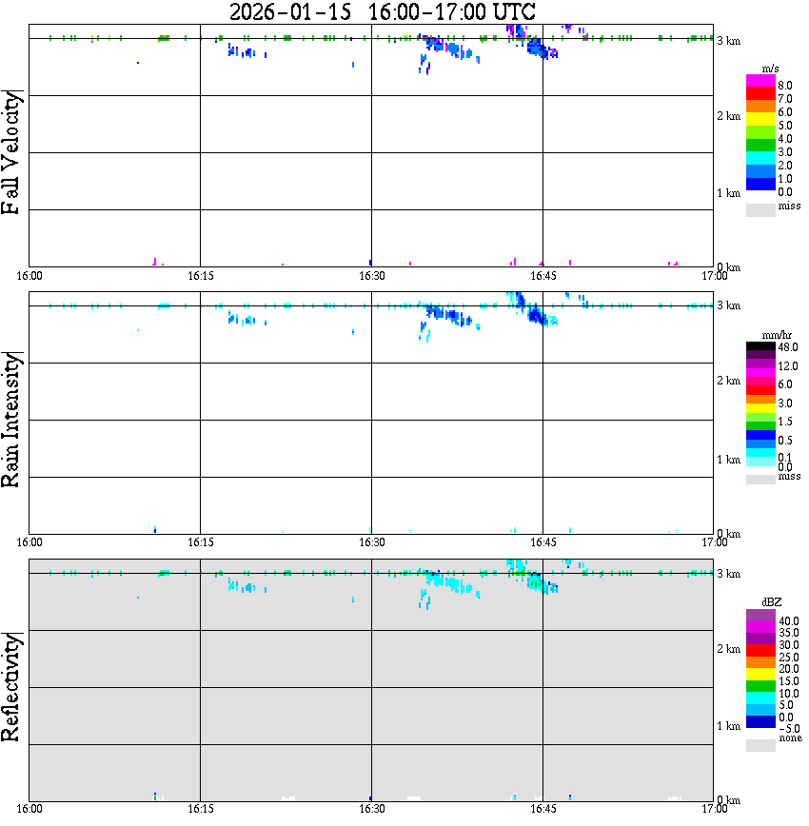Click "17:00" under the Reflectivity plot

pyautogui.click(x=714, y=809)
